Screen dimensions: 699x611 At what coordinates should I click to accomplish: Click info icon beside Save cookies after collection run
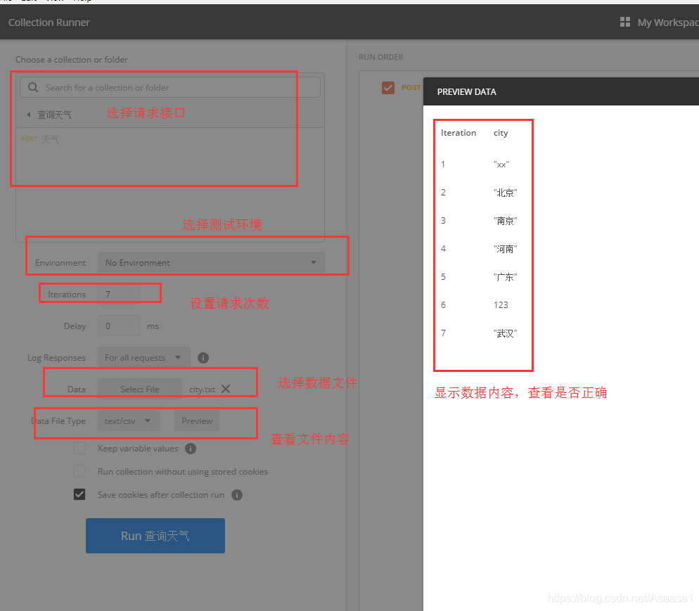tap(237, 495)
